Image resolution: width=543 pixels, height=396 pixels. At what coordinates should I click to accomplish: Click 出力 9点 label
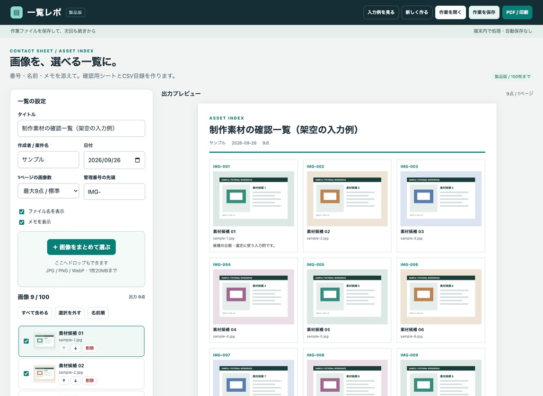tap(137, 297)
